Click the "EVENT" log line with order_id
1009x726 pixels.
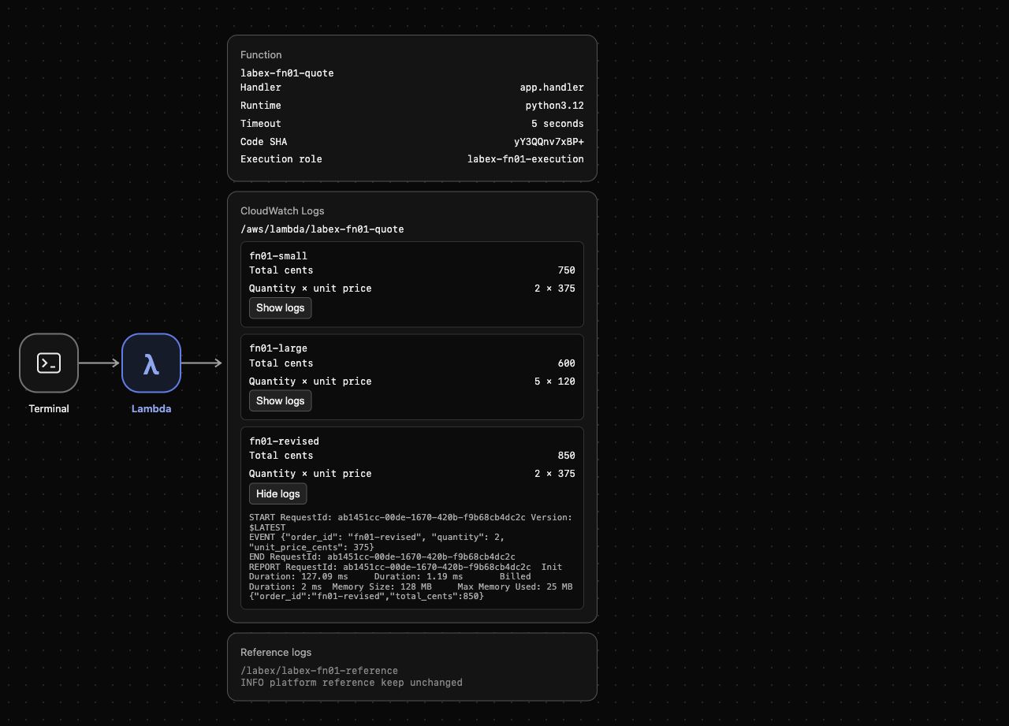377,542
